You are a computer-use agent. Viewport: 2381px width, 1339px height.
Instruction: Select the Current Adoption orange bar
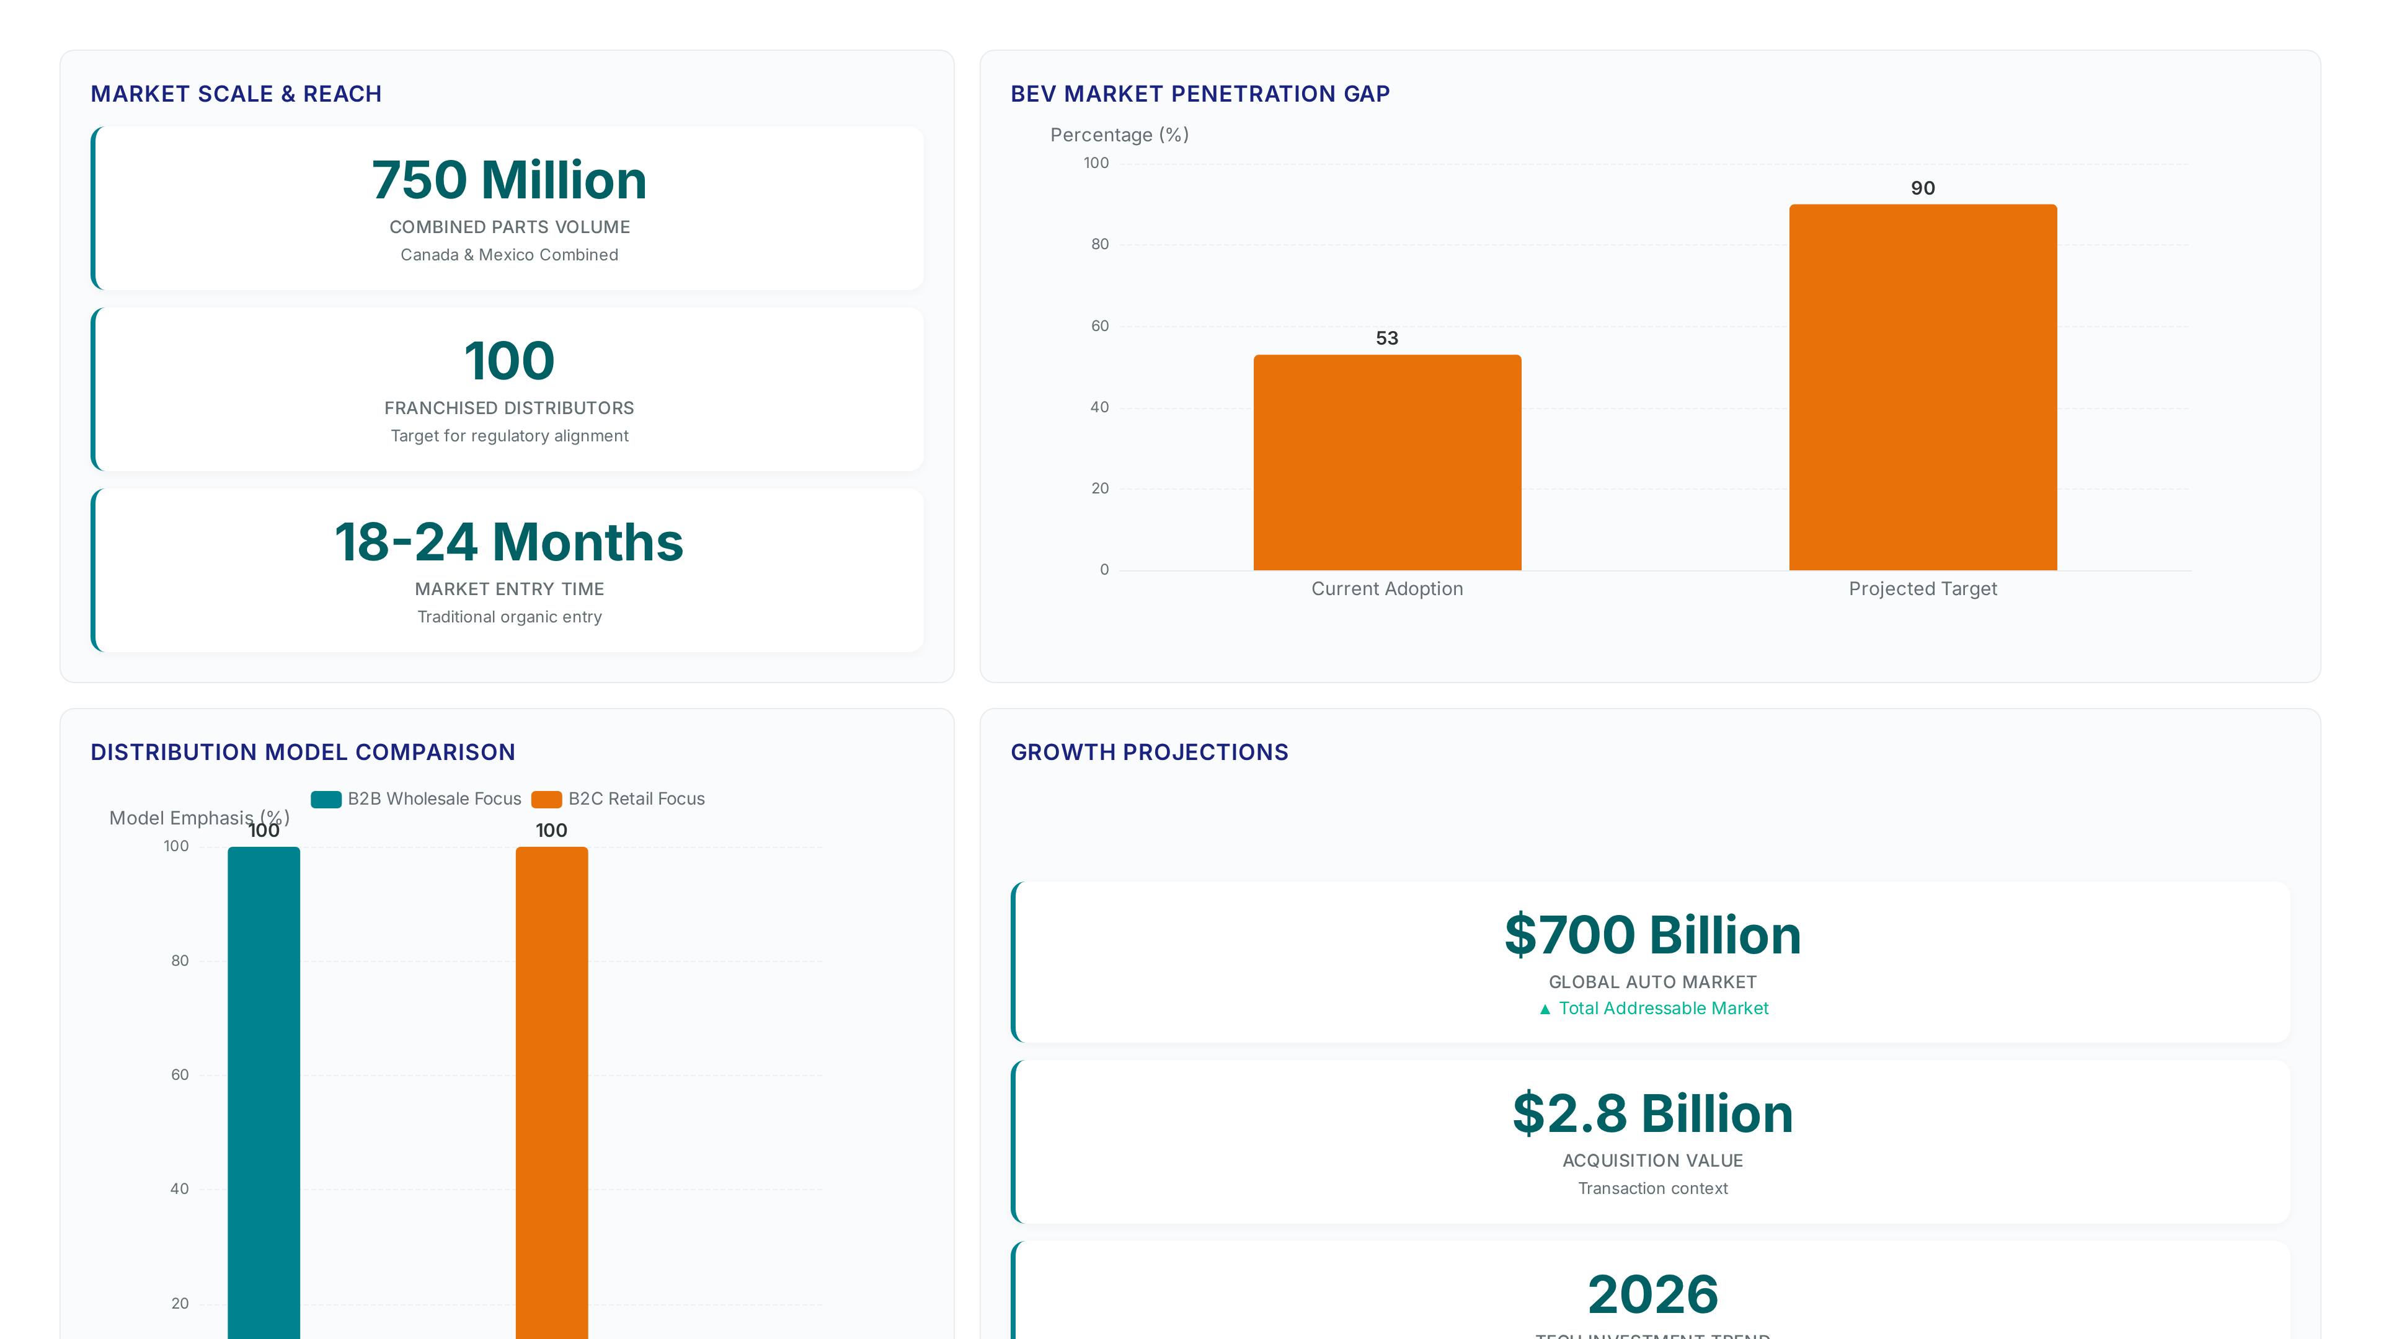point(1386,463)
